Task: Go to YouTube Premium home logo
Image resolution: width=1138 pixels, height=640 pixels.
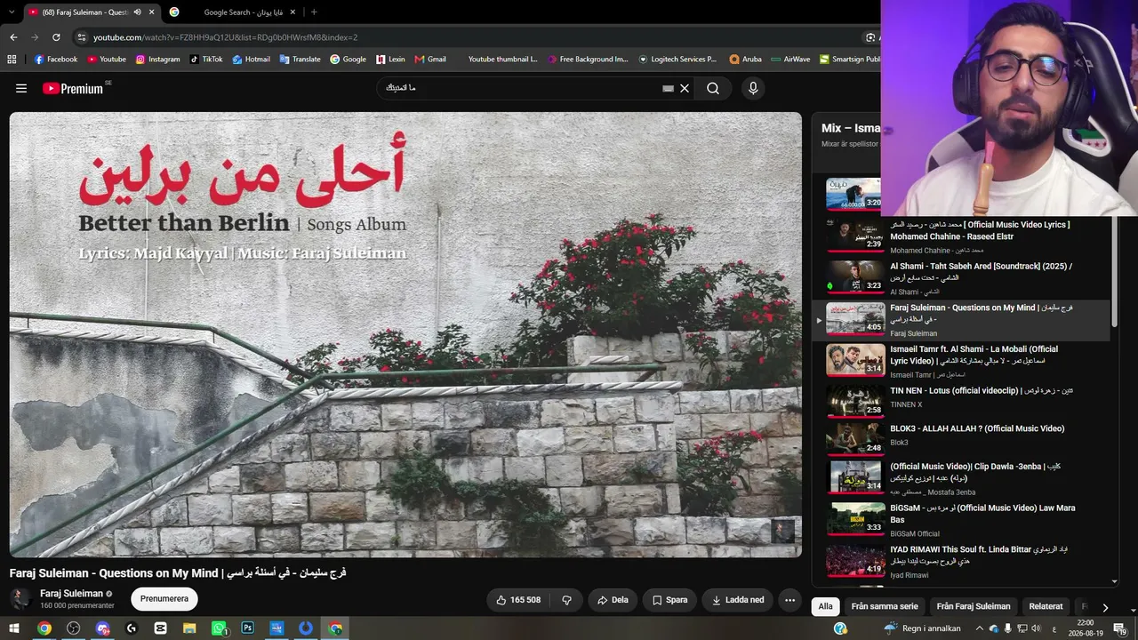Action: coord(73,88)
